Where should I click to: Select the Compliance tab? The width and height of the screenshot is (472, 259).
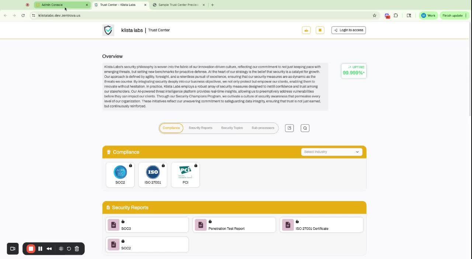(171, 128)
